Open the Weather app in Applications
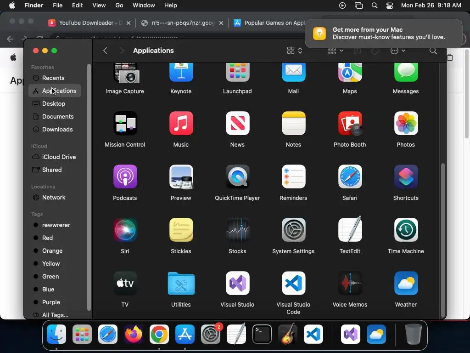Image resolution: width=470 pixels, height=353 pixels. (x=406, y=283)
